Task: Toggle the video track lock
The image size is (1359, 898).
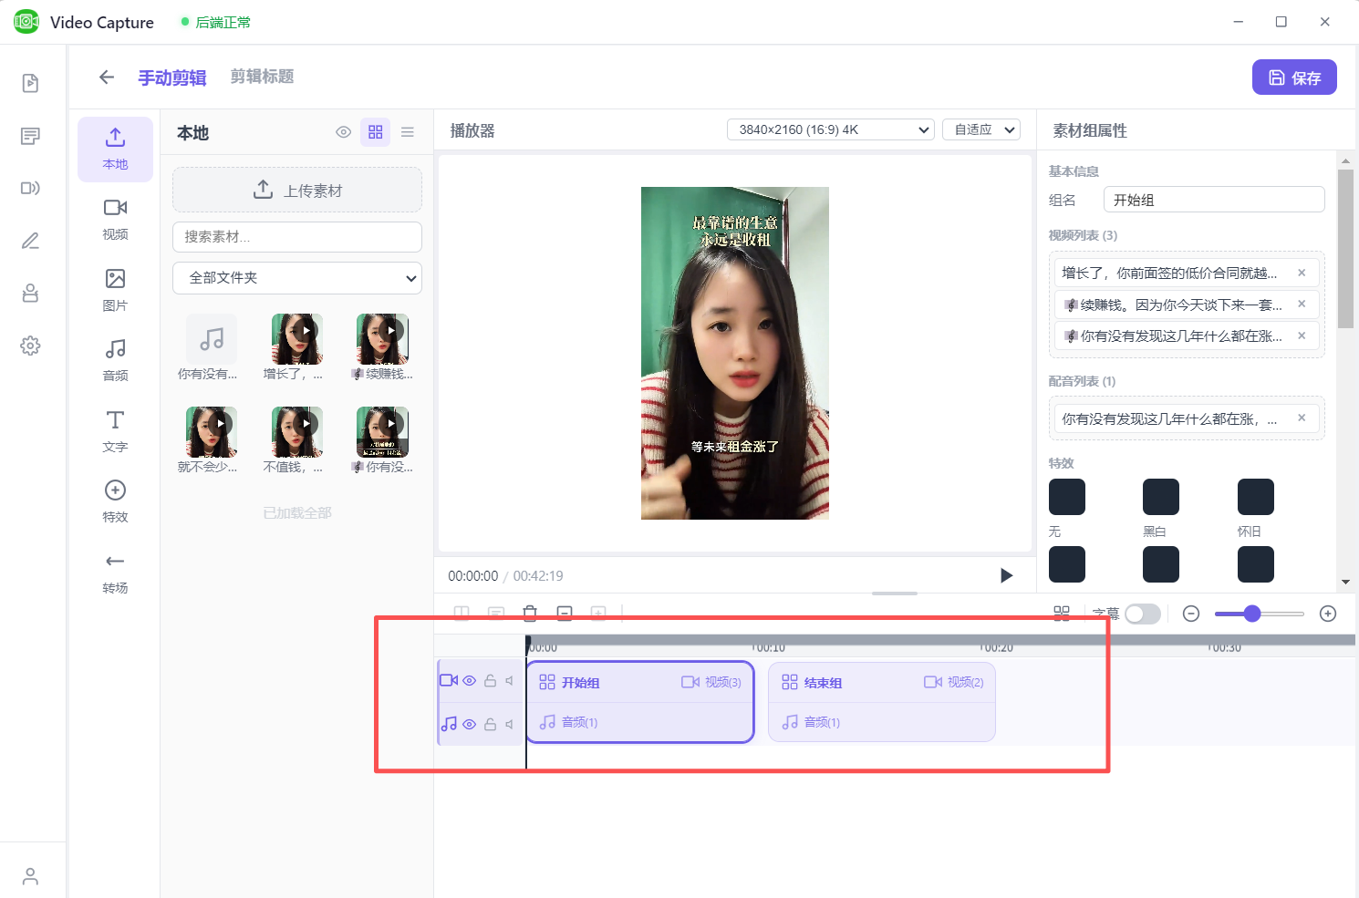Action: (490, 681)
